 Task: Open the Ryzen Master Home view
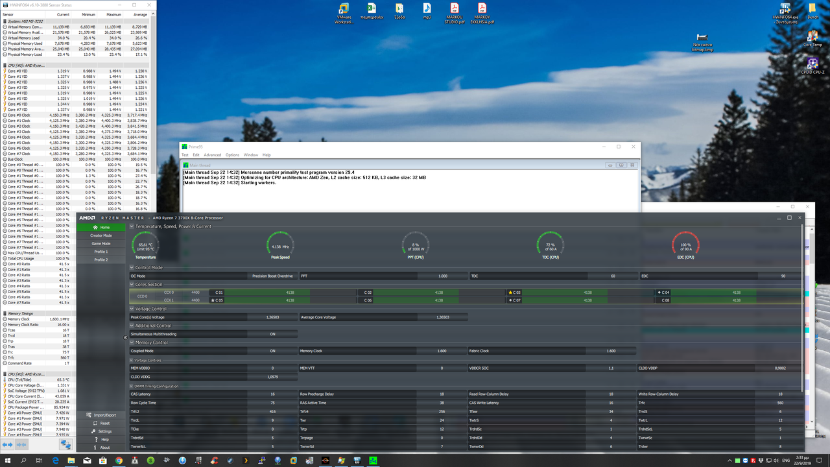pyautogui.click(x=101, y=228)
